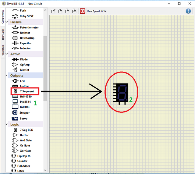Select the Or Gate icon
Screen dimensions: 195x174
click(x=15, y=146)
